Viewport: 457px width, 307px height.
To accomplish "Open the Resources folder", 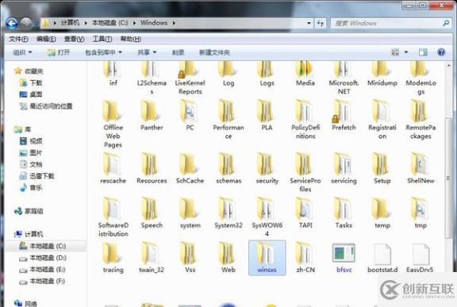I will [152, 168].
